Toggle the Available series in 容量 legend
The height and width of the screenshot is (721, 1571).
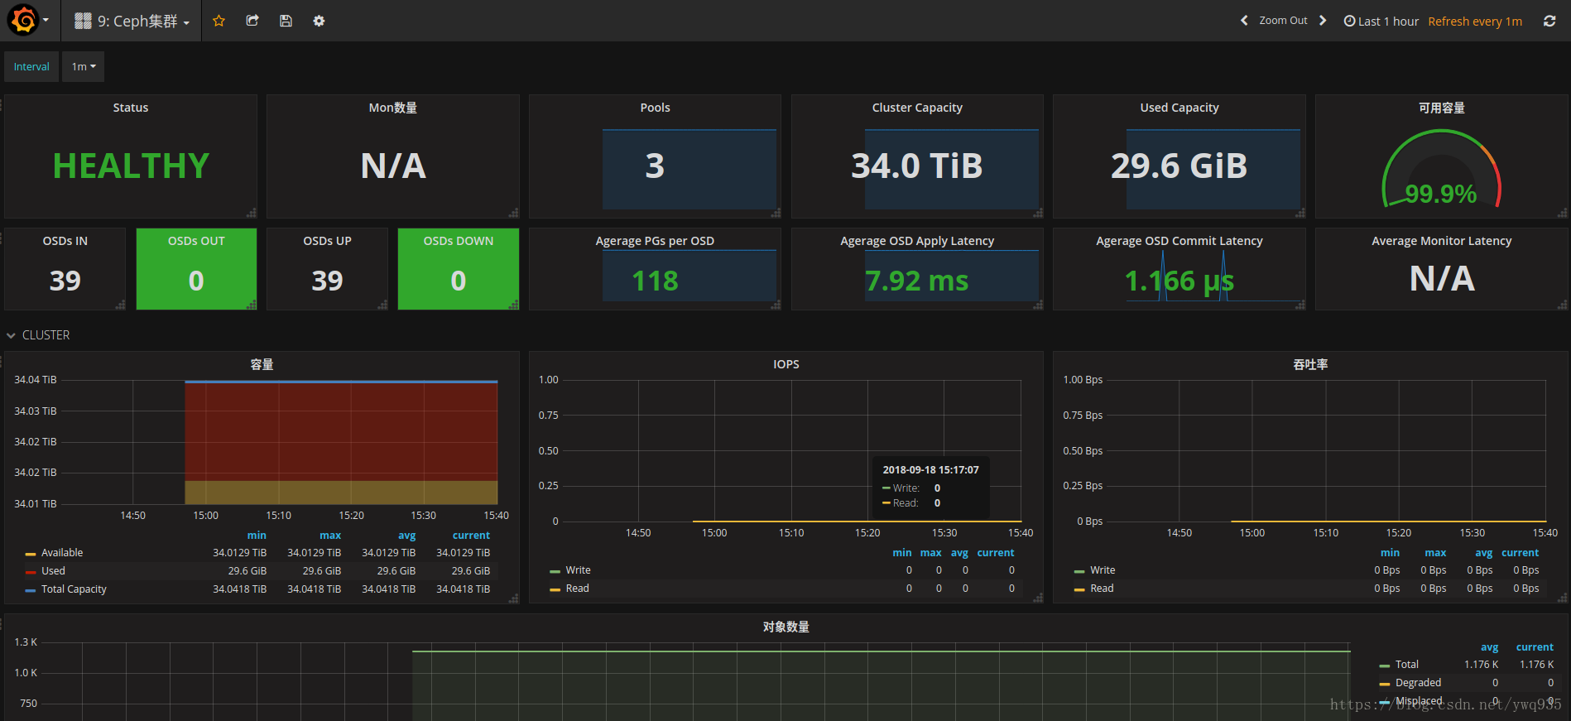[62, 553]
